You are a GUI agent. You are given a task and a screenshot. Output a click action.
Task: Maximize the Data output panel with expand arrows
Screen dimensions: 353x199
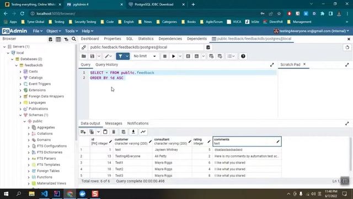pyautogui.click(x=347, y=123)
